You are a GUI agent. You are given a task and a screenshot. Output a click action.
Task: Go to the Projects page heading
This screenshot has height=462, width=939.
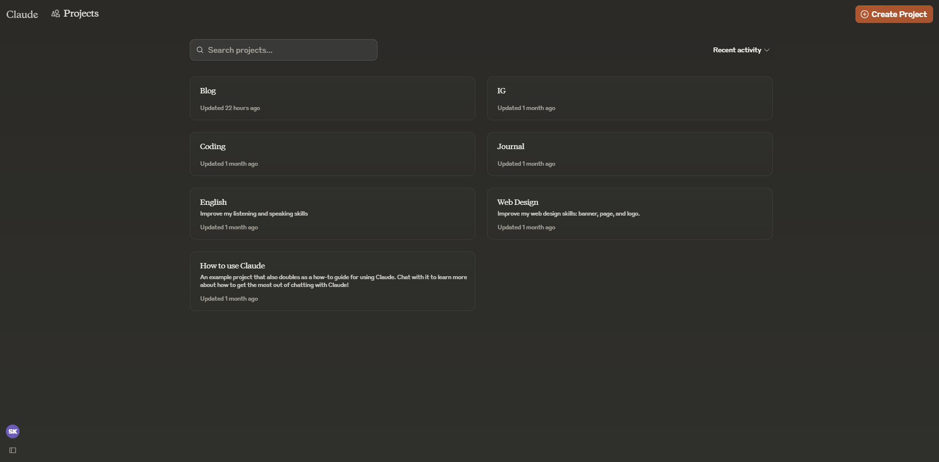coord(81,14)
